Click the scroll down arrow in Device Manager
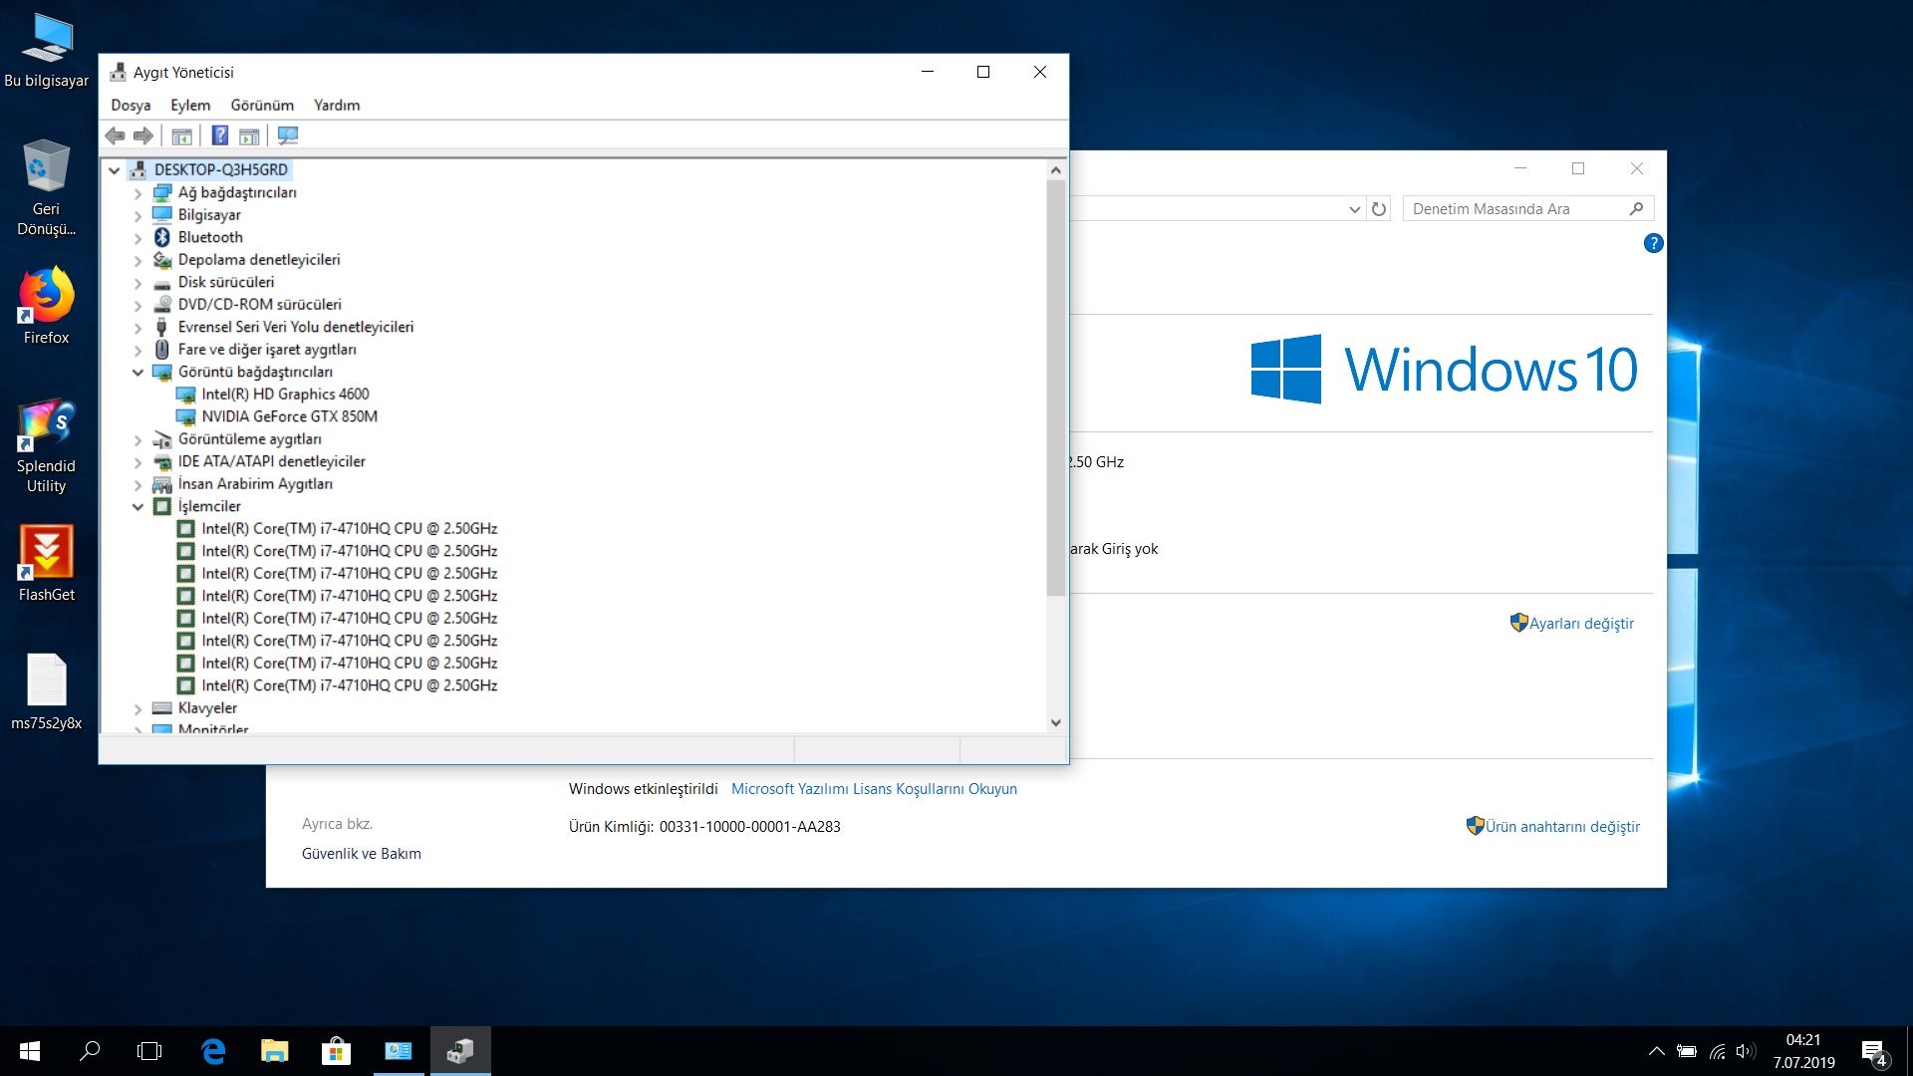 [1055, 723]
